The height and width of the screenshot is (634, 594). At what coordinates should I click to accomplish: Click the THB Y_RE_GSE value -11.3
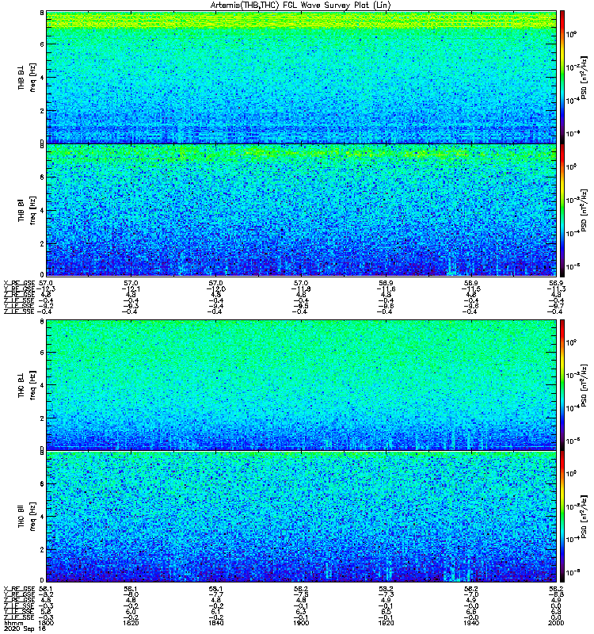[556, 289]
